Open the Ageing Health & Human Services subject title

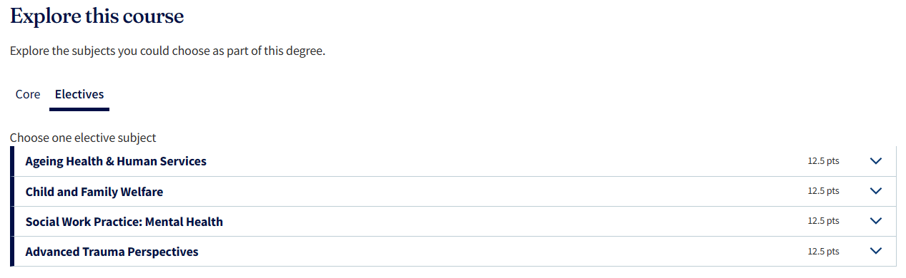pyautogui.click(x=116, y=161)
